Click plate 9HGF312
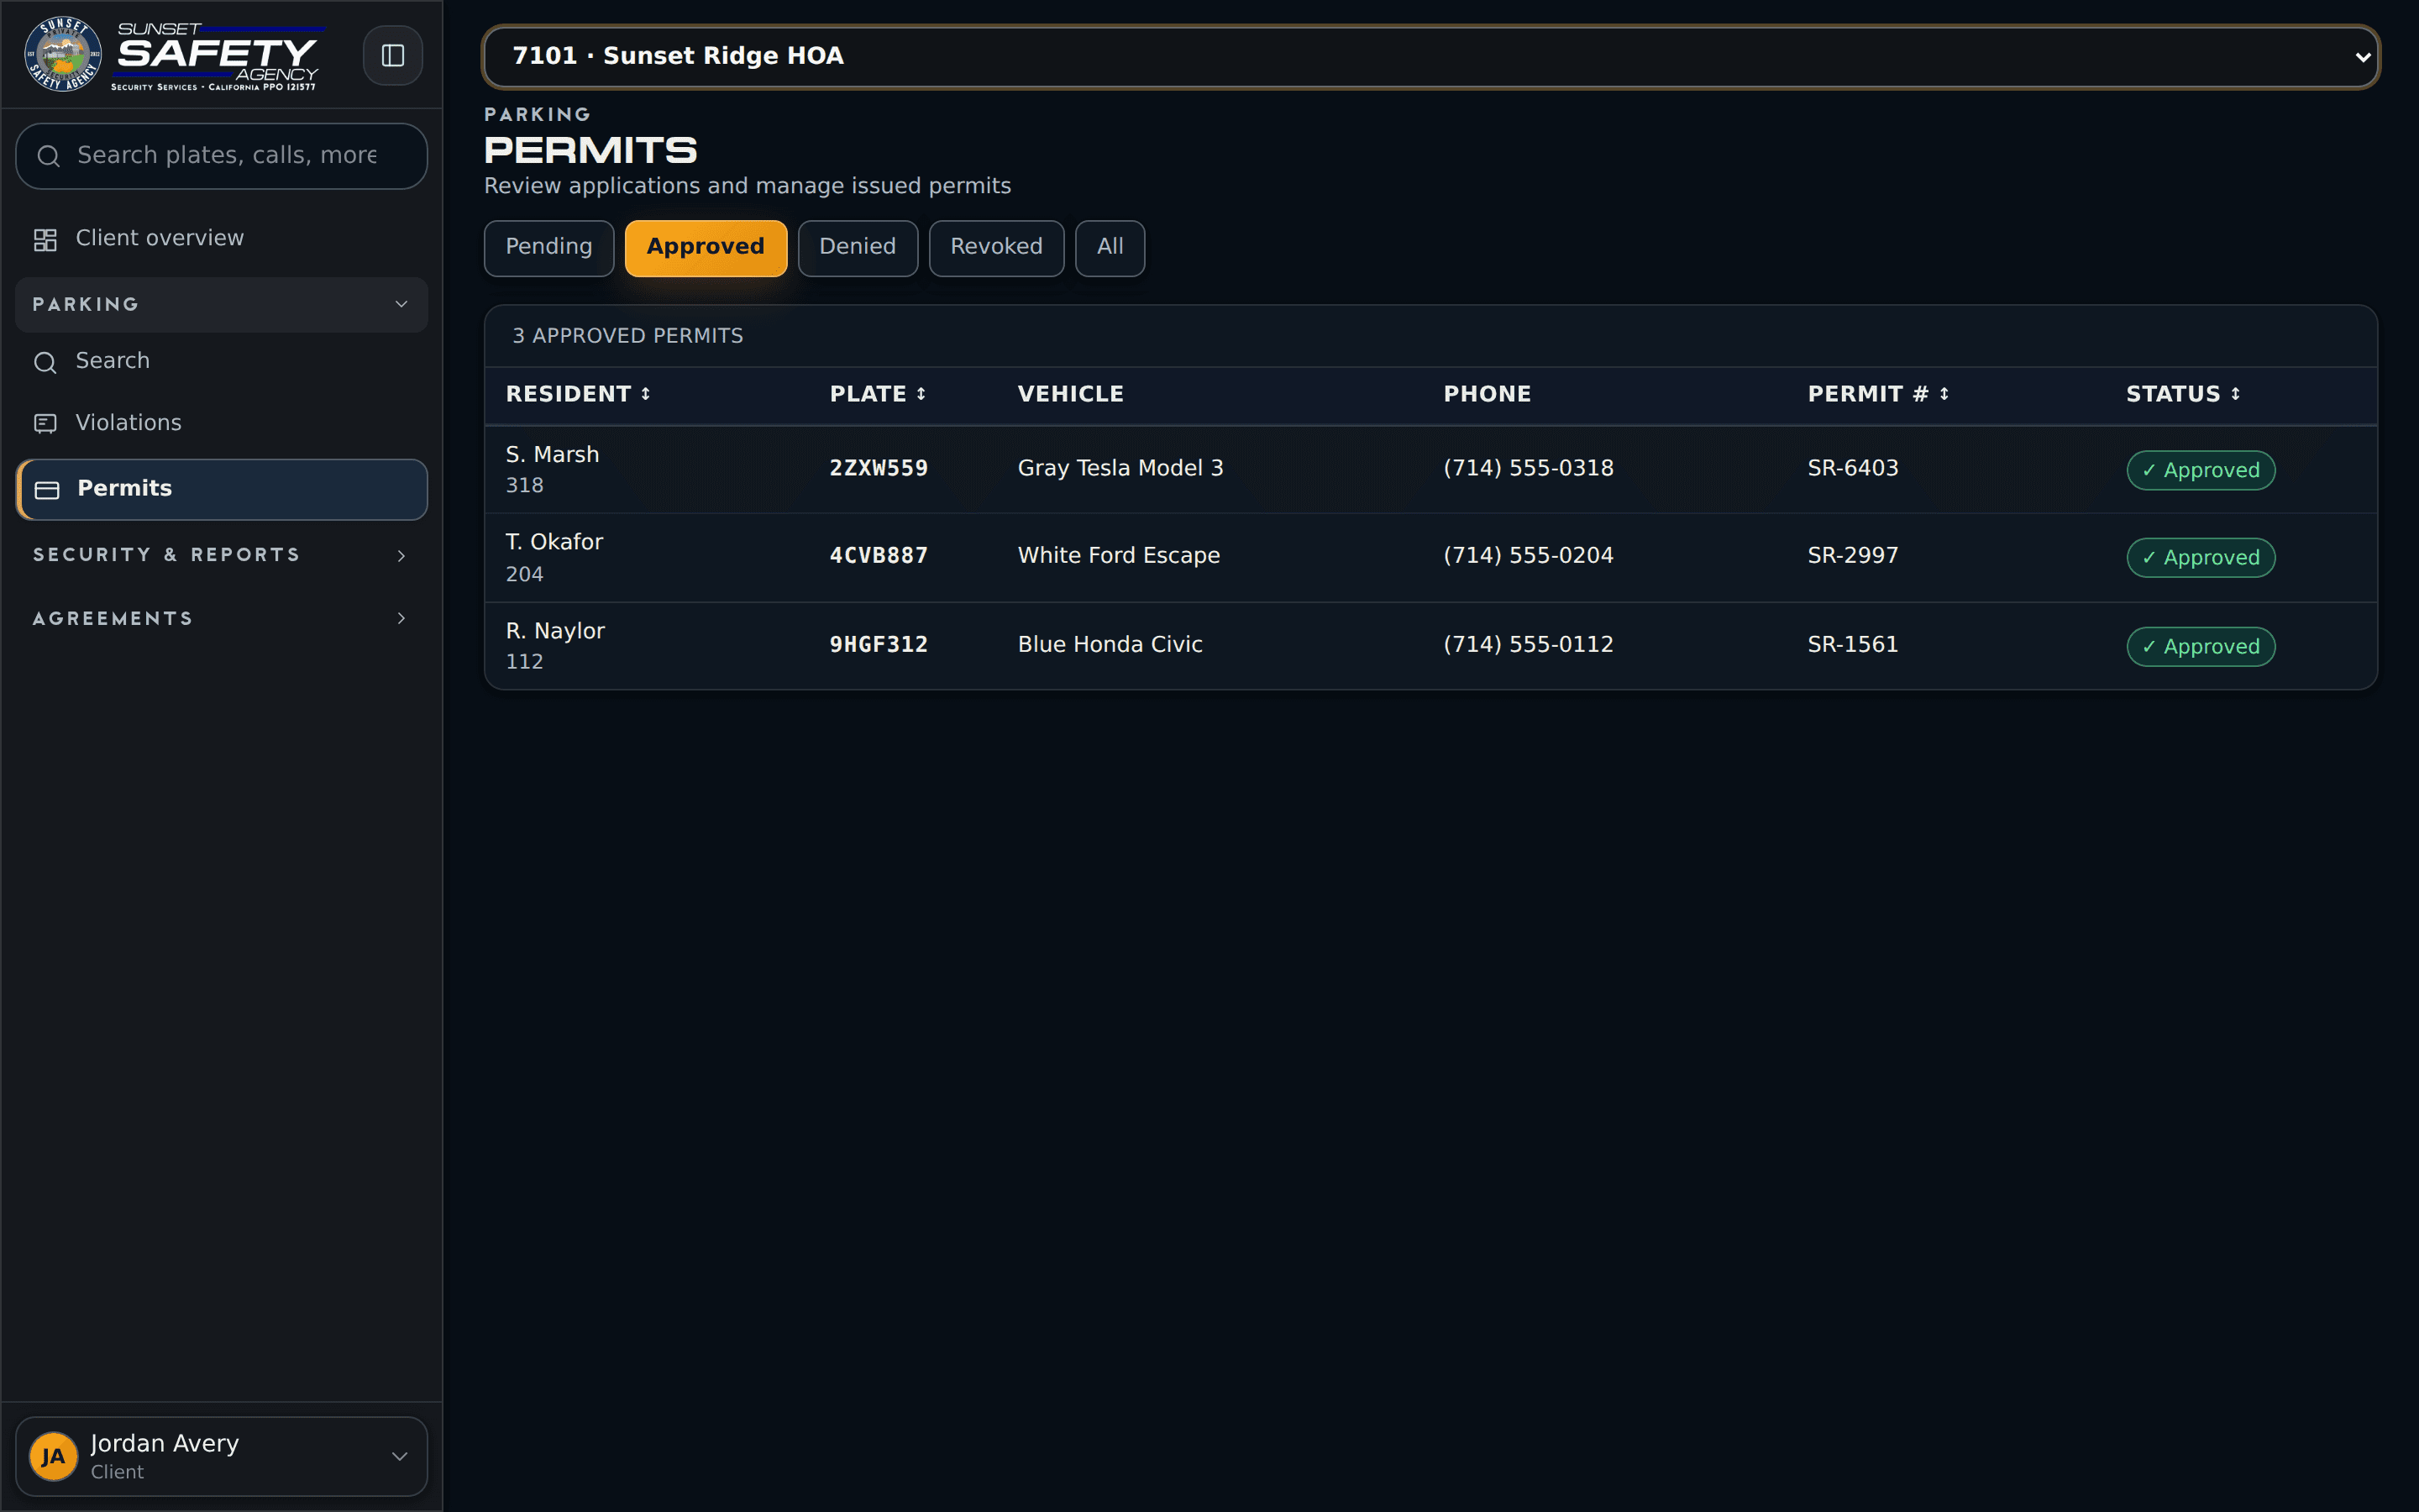This screenshot has width=2419, height=1512. [x=879, y=644]
